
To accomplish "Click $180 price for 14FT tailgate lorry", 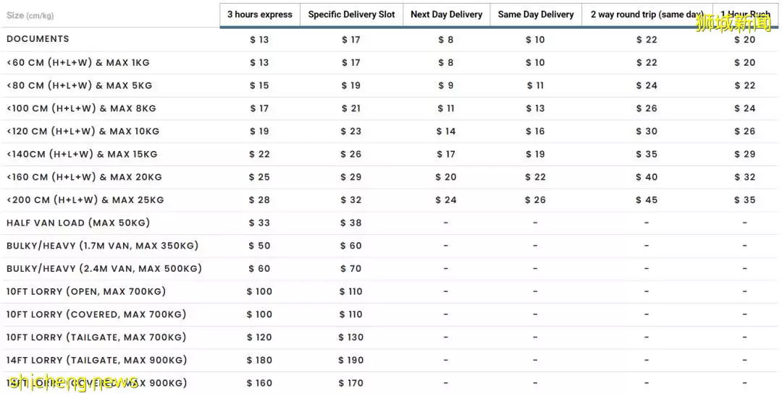I will [259, 360].
